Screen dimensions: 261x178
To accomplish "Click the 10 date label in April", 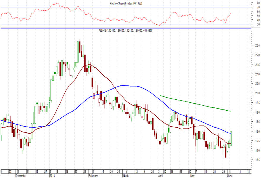I will 165,171.
